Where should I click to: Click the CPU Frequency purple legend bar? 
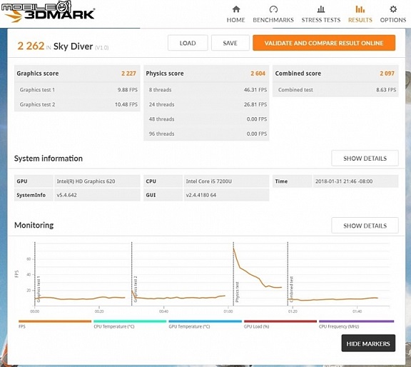pyautogui.click(x=357, y=321)
